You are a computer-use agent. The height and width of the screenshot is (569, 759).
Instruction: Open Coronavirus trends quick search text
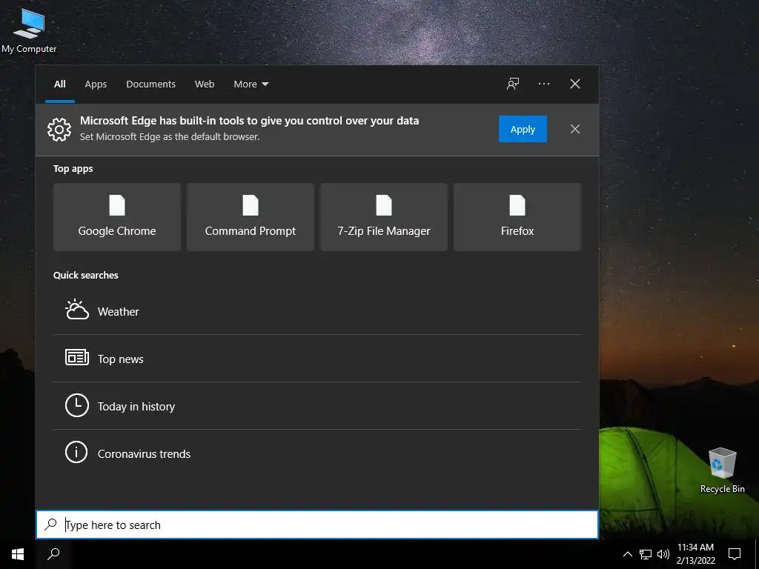(144, 454)
